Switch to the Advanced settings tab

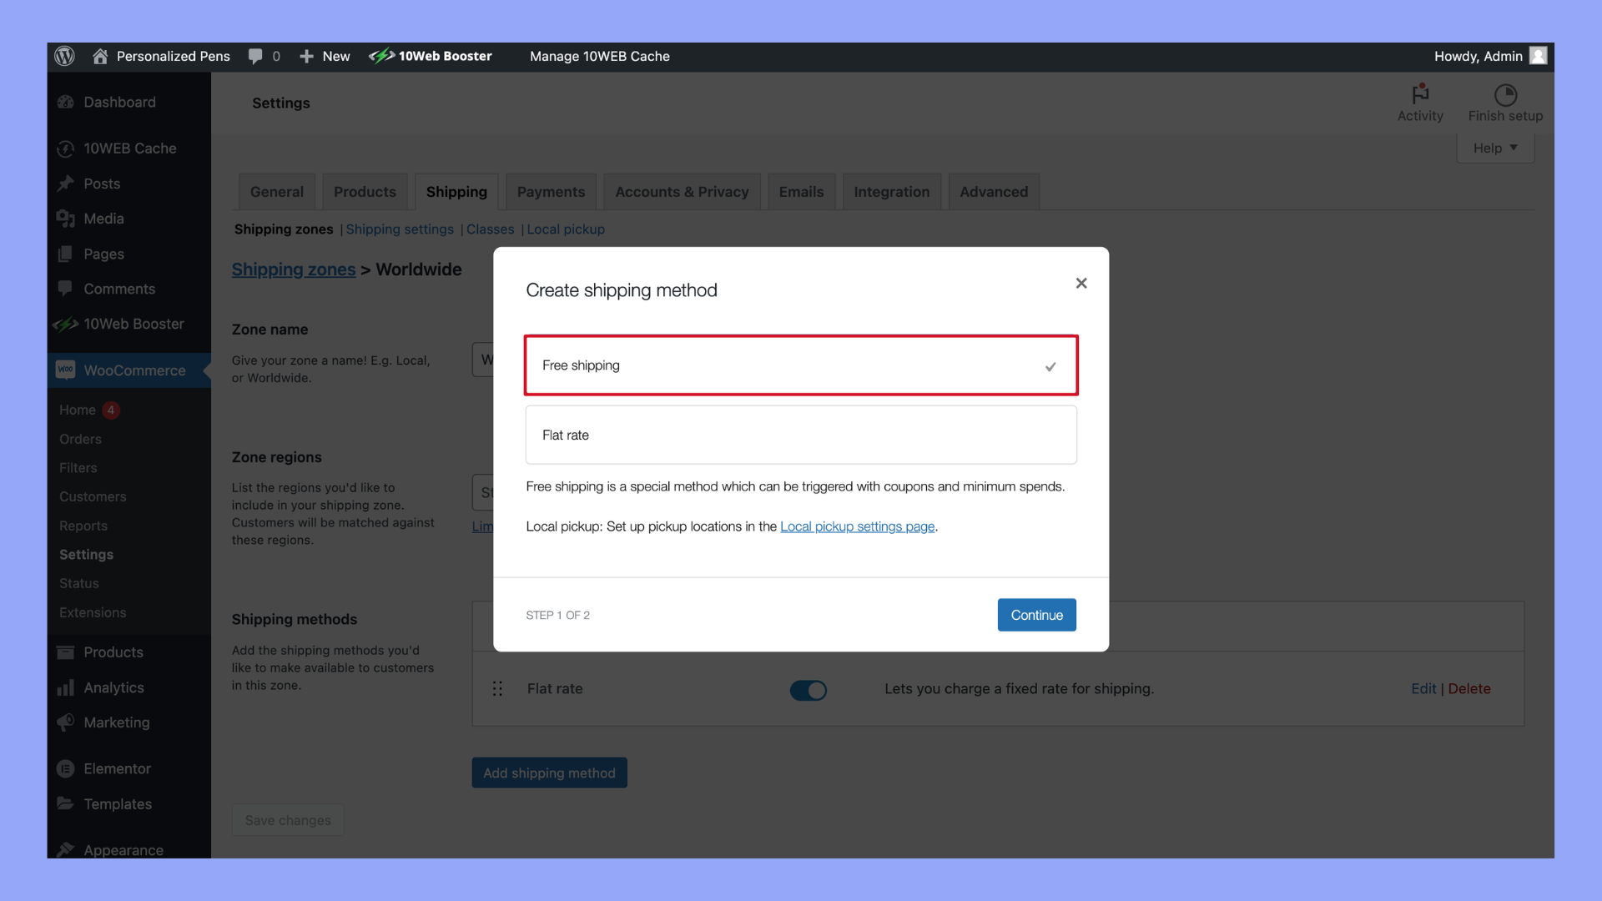tap(993, 192)
